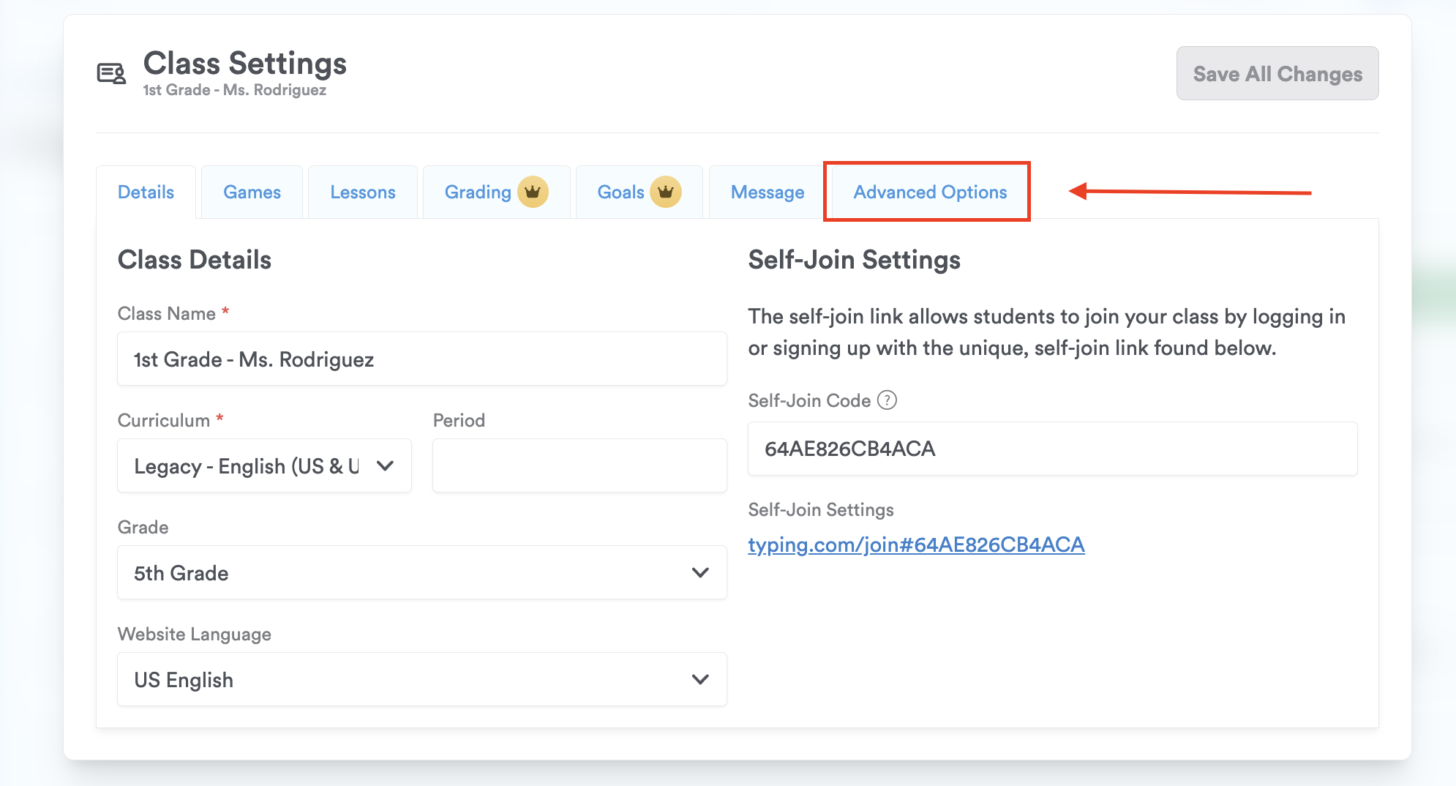Open the Advanced Options tab

(930, 192)
